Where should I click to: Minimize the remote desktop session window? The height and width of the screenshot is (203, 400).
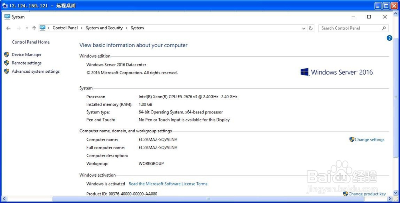[x=378, y=6]
